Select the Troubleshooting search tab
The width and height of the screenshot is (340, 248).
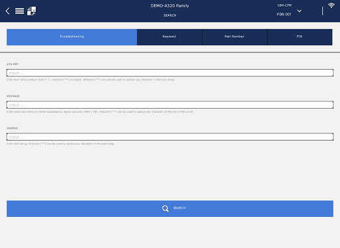click(x=72, y=37)
